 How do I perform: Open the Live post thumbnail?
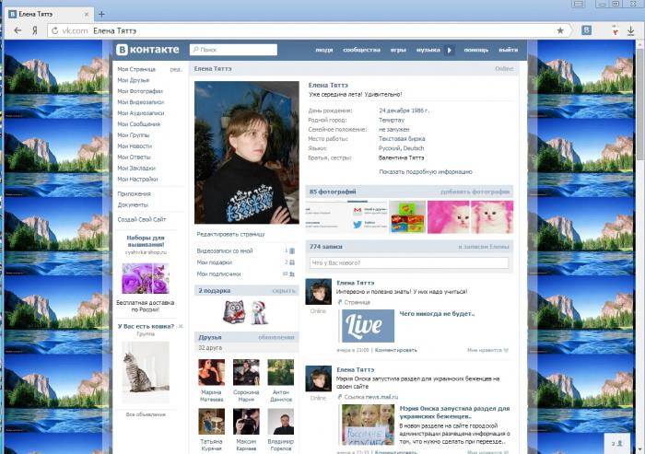pyautogui.click(x=368, y=326)
